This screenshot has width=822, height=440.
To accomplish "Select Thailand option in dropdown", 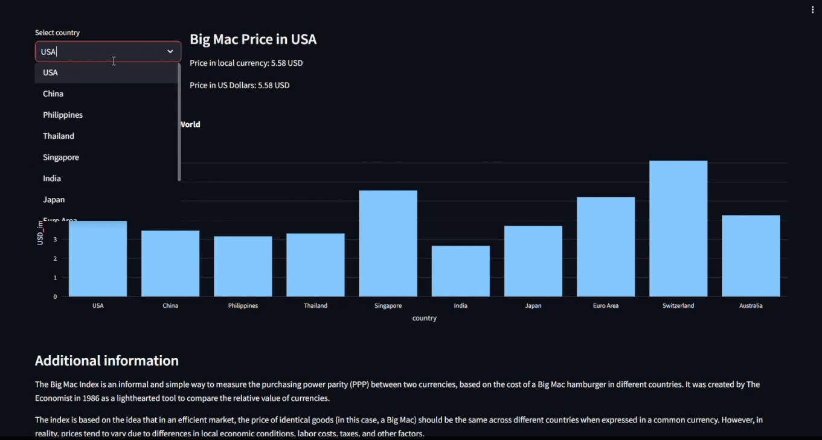I will tap(59, 136).
